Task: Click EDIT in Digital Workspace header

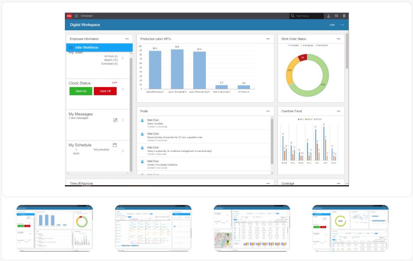Action: [x=333, y=25]
